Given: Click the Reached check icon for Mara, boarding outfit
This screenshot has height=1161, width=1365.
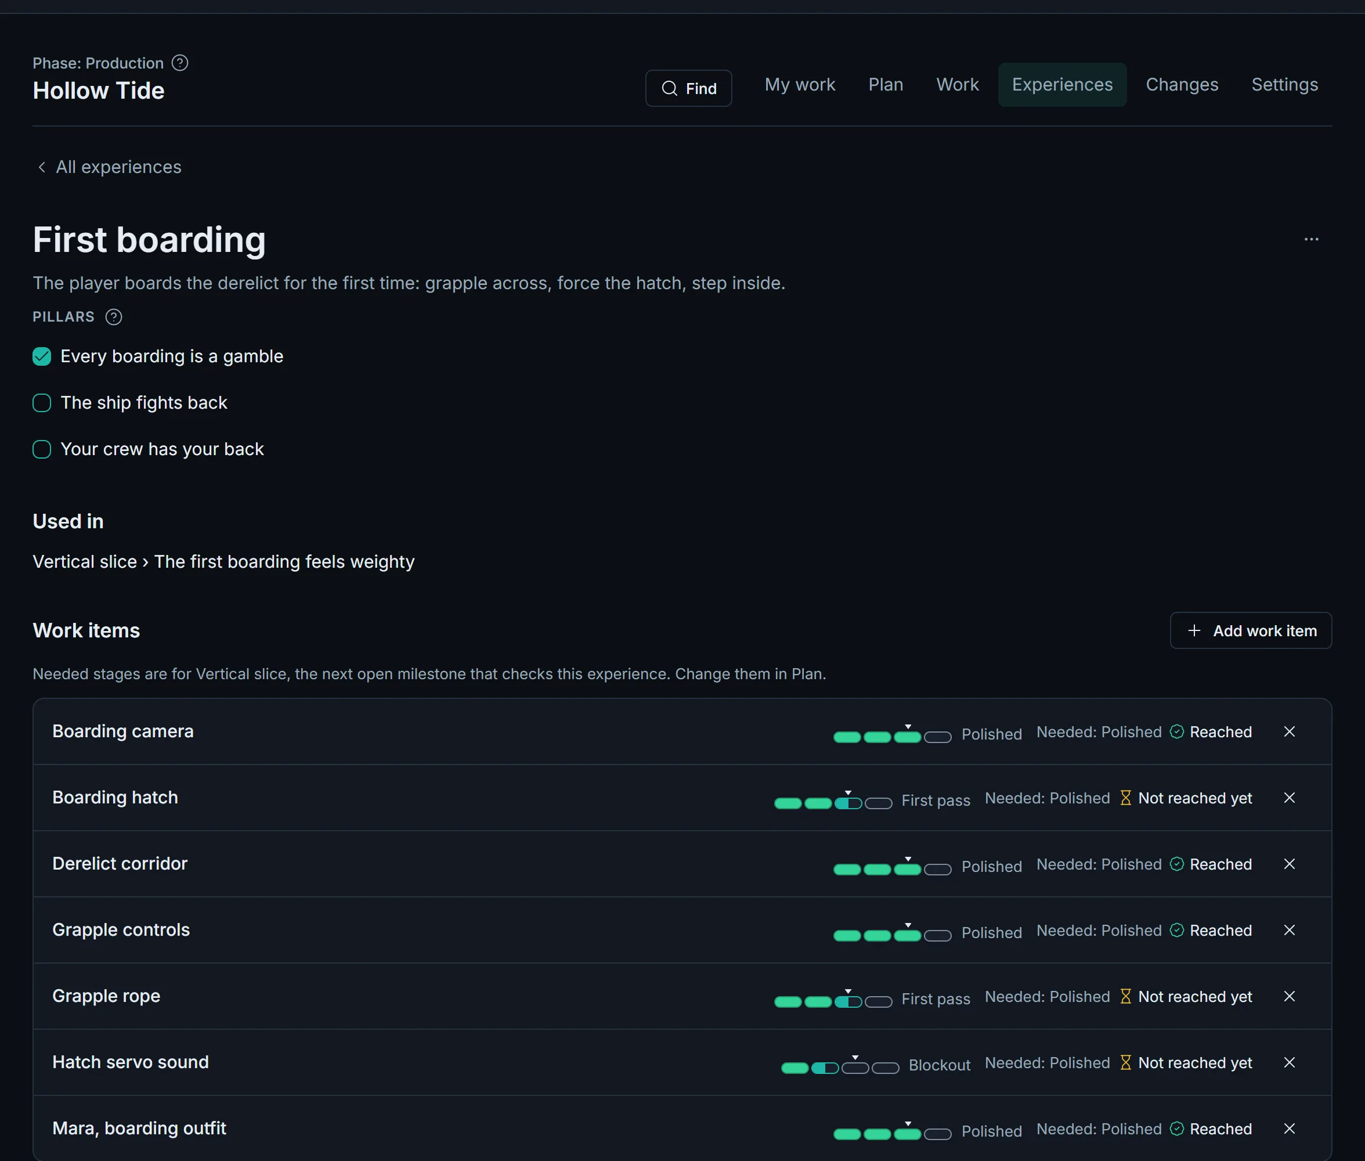Looking at the screenshot, I should [1177, 1128].
